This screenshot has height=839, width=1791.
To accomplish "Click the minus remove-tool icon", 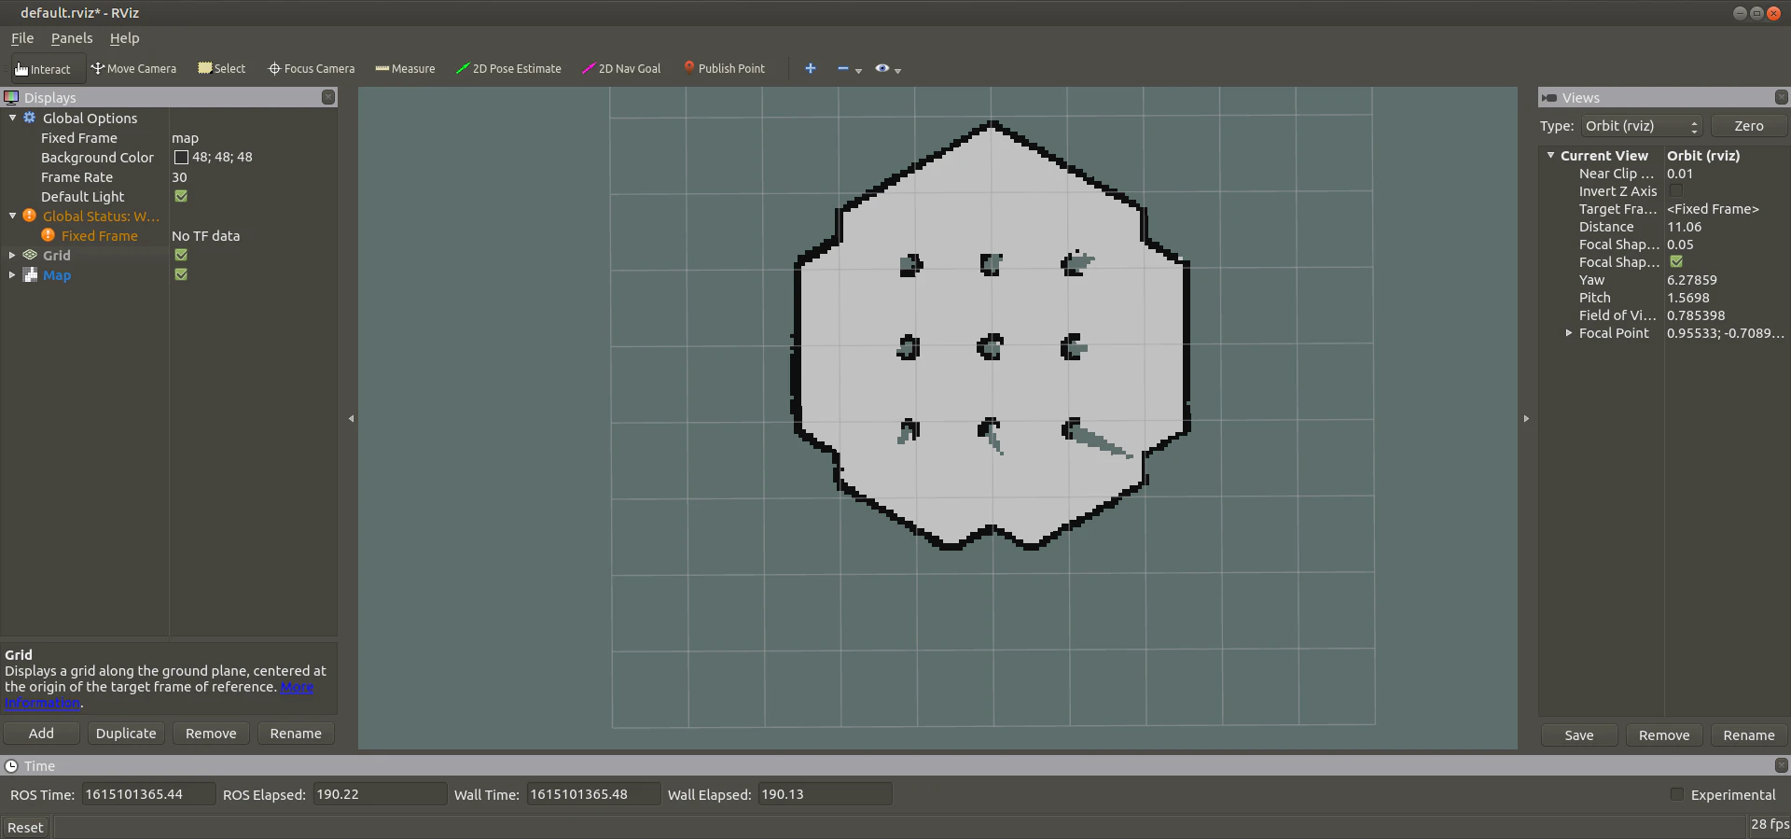I will [843, 69].
